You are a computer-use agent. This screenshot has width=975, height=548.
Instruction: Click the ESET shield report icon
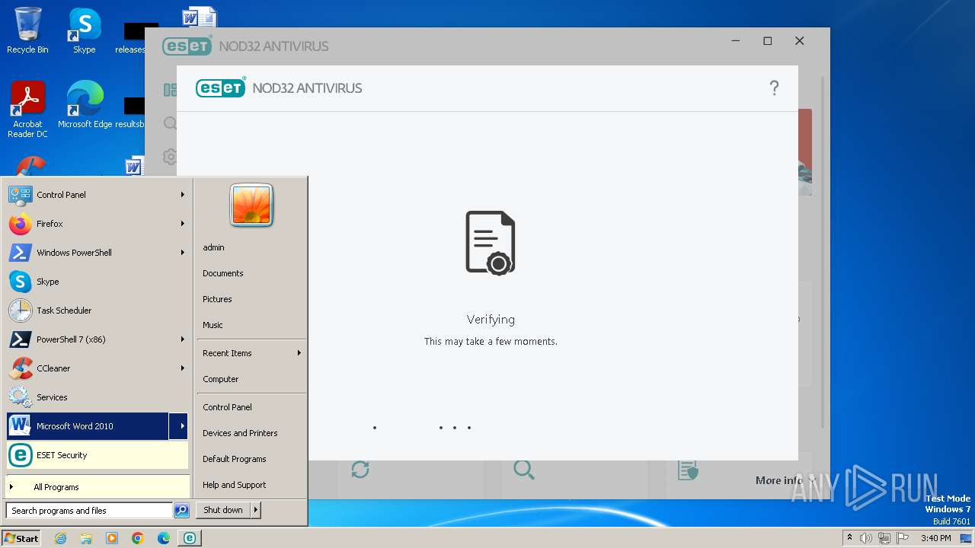(688, 470)
